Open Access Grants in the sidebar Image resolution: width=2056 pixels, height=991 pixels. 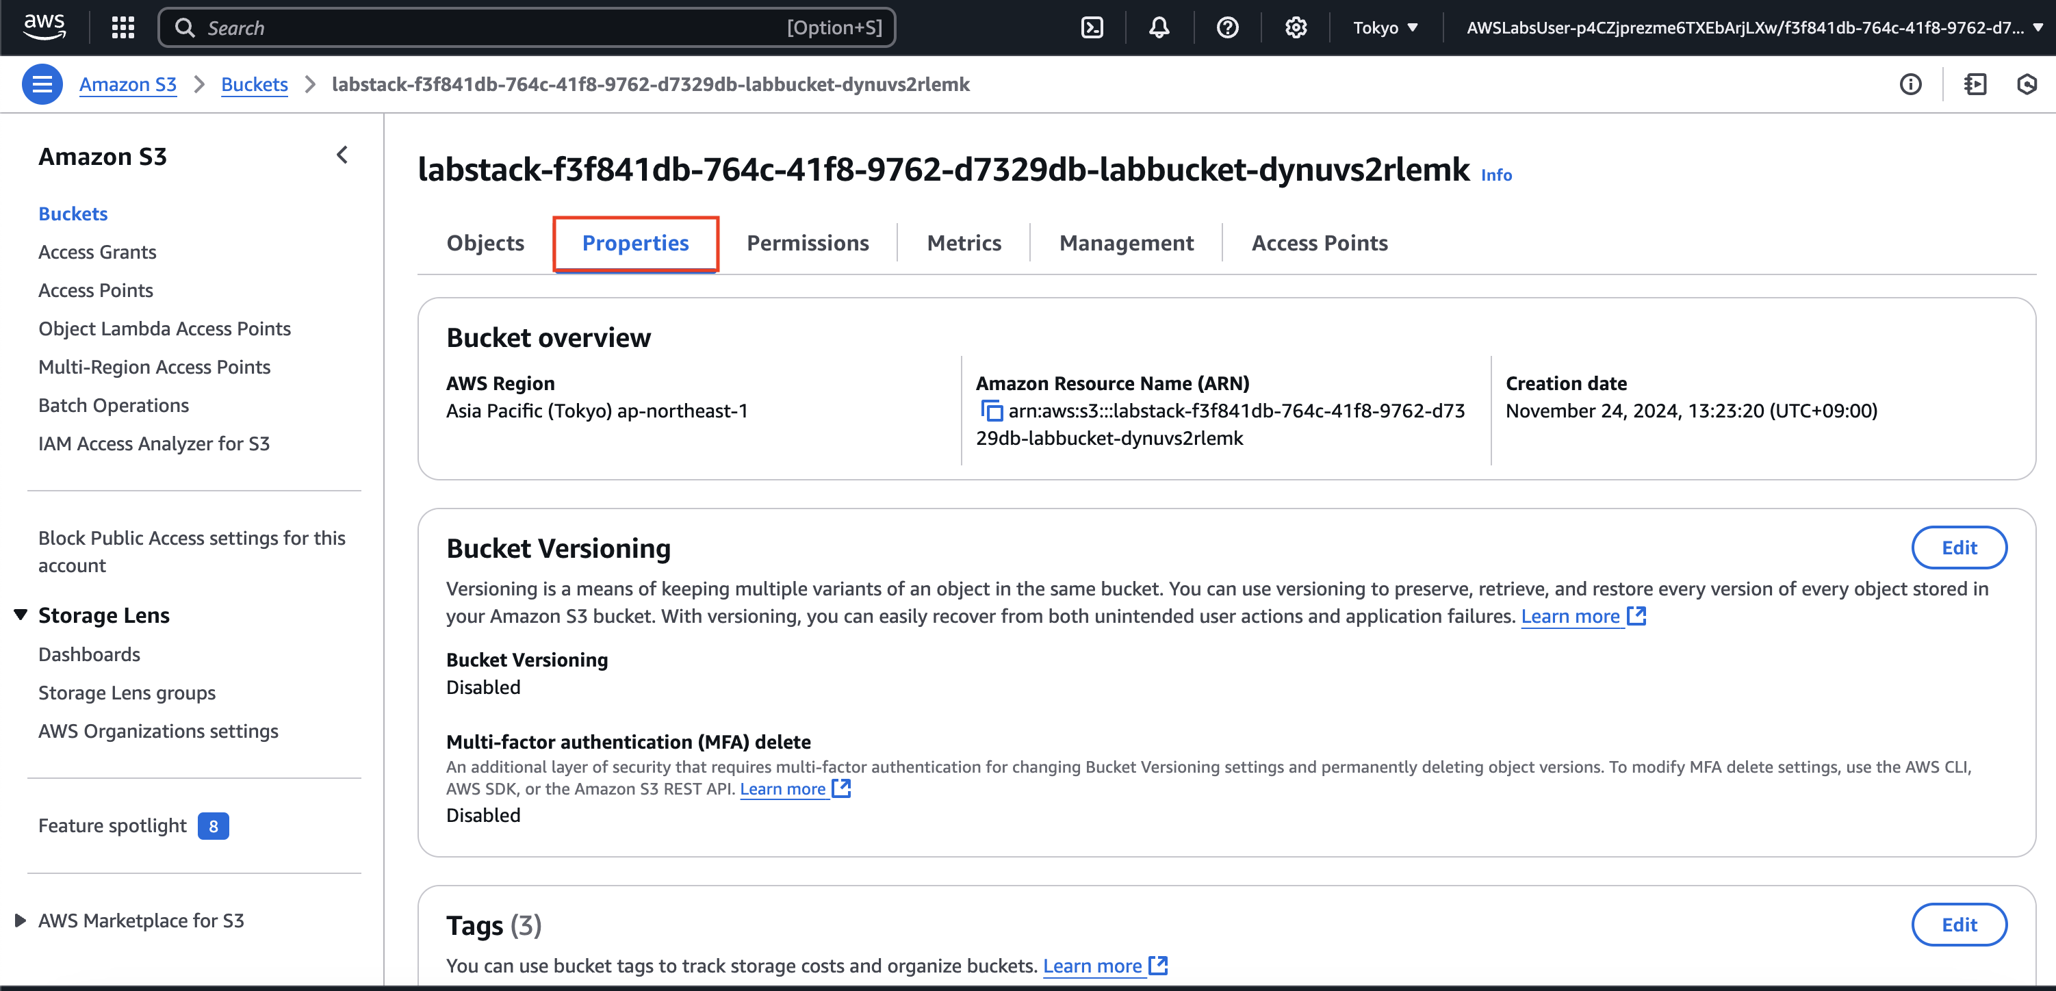point(97,251)
